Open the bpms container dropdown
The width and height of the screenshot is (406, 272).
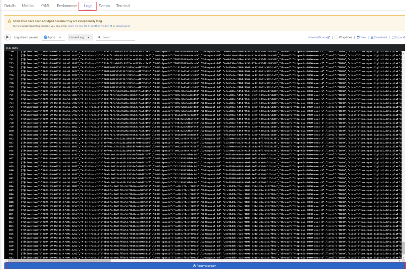pyautogui.click(x=53, y=37)
